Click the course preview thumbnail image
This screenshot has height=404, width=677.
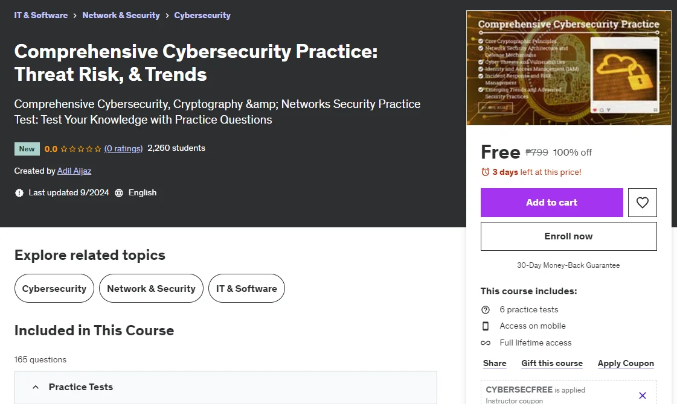point(568,68)
